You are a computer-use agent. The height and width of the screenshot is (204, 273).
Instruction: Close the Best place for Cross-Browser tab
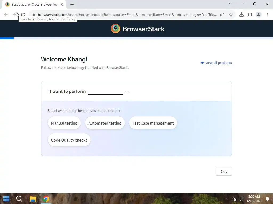click(62, 5)
